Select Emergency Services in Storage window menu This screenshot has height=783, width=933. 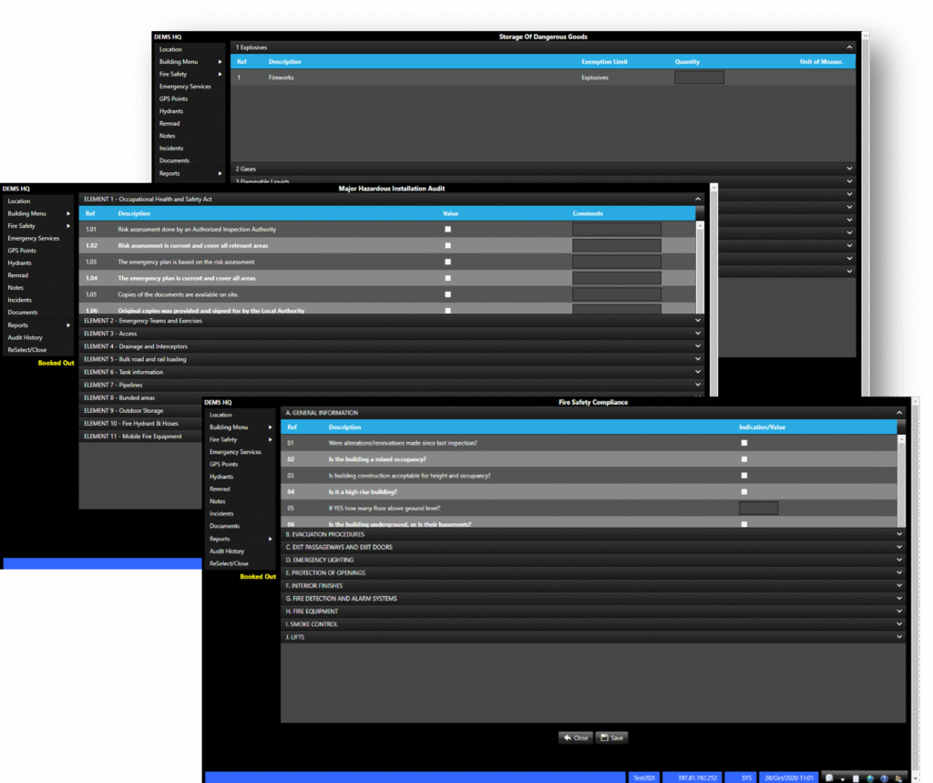tap(185, 87)
